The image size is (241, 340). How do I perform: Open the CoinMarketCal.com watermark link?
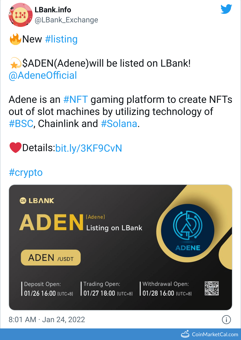tap(215, 334)
